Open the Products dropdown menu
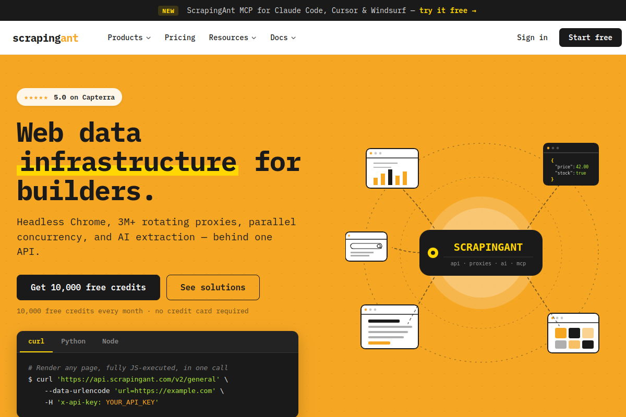The width and height of the screenshot is (626, 417). tap(129, 38)
